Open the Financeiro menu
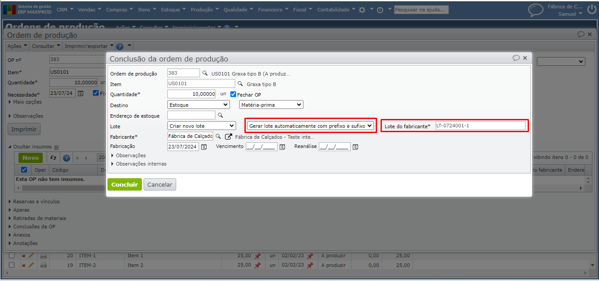 coord(274,10)
